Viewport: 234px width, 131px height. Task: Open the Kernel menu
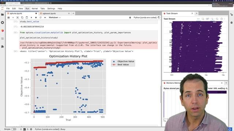click(x=35, y=9)
